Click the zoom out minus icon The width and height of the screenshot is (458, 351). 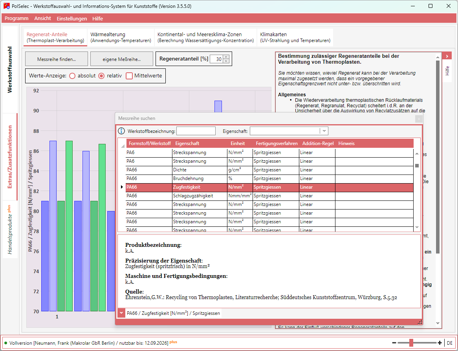click(394, 343)
